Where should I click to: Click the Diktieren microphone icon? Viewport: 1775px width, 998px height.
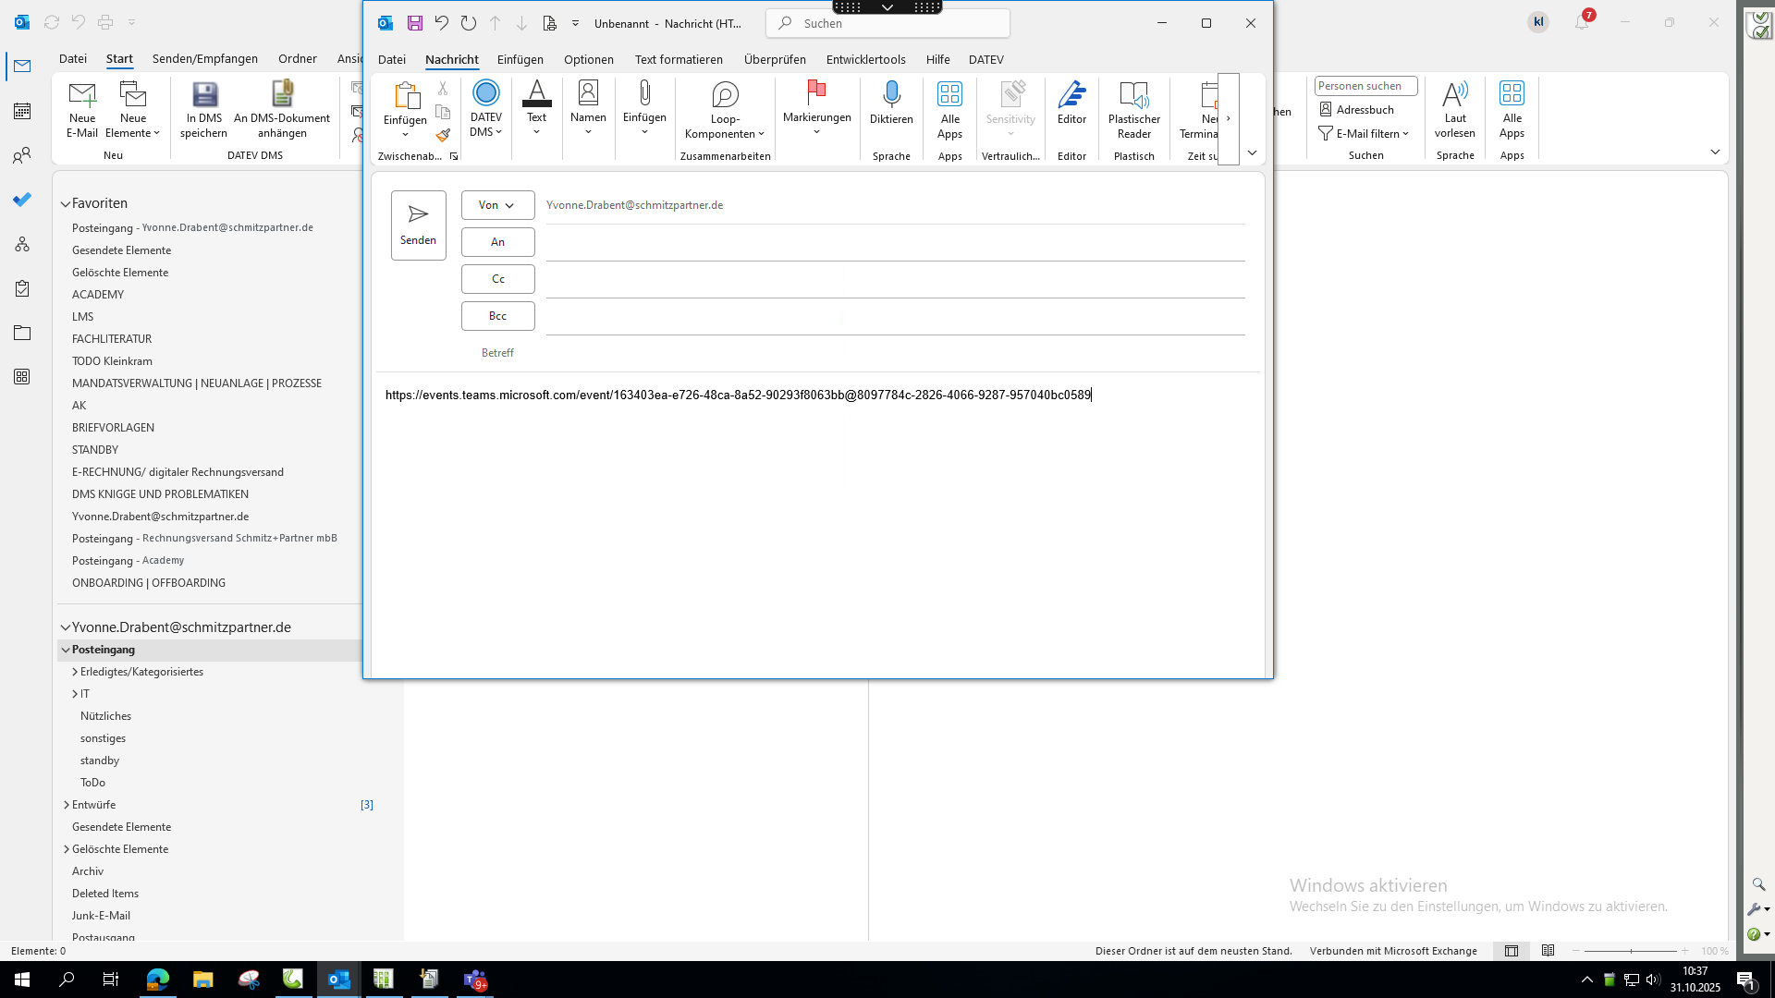pos(891,94)
